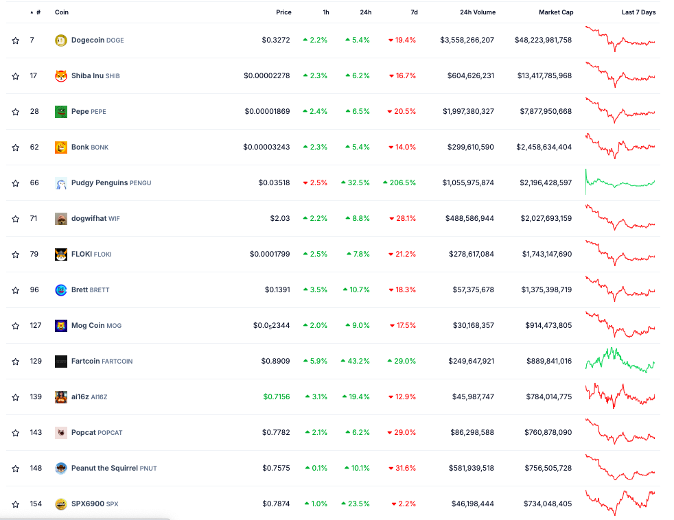Click the Mog Coin logo

coord(61,326)
